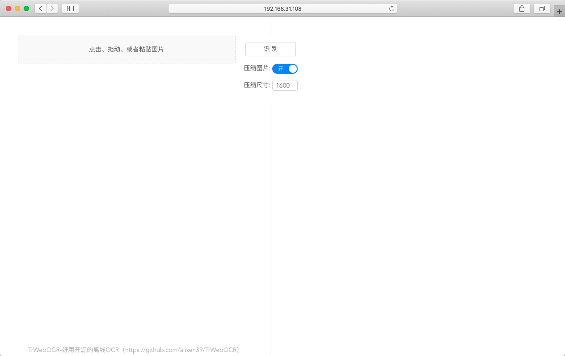Edit the 压缩尺寸 value field
The width and height of the screenshot is (565, 356).
pos(285,85)
